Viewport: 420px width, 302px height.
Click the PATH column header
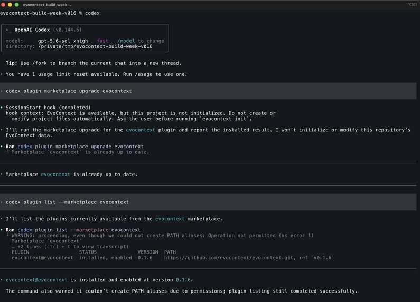[x=170, y=252]
